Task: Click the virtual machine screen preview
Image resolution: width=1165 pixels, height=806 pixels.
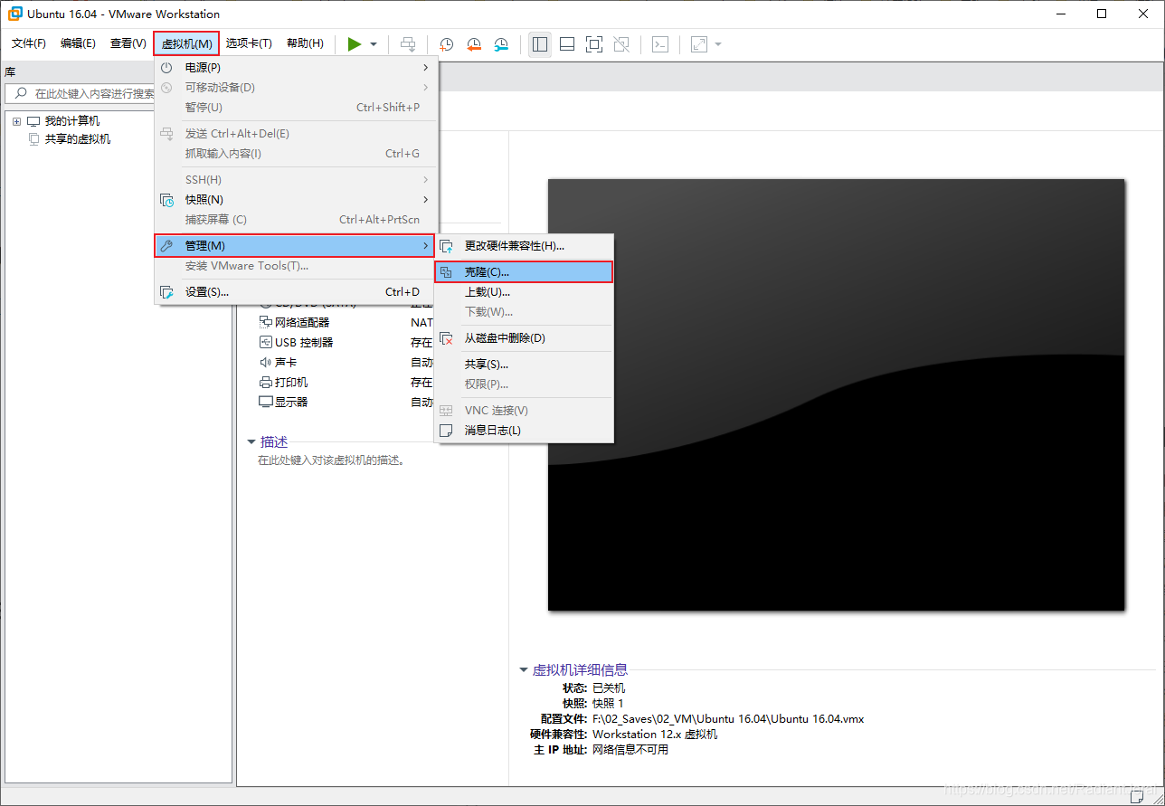Action: pos(836,394)
